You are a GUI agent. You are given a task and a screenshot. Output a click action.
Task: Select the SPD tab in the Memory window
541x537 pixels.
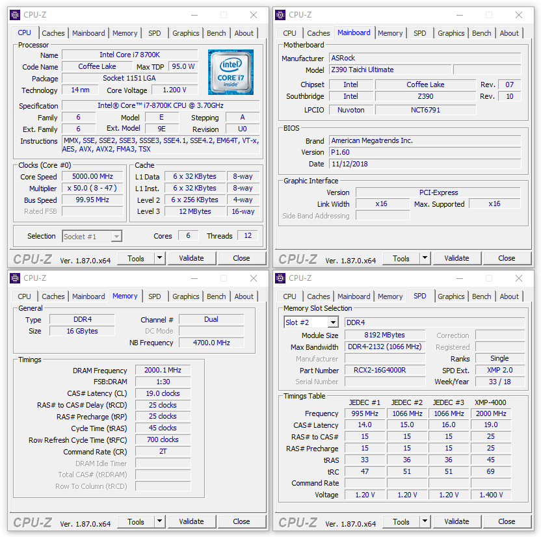155,296
